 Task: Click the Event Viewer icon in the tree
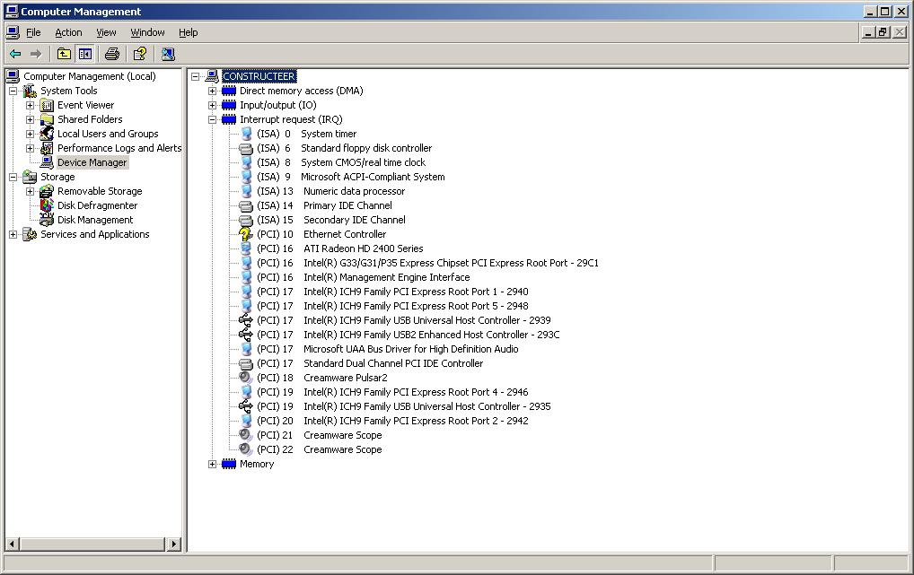(x=47, y=106)
